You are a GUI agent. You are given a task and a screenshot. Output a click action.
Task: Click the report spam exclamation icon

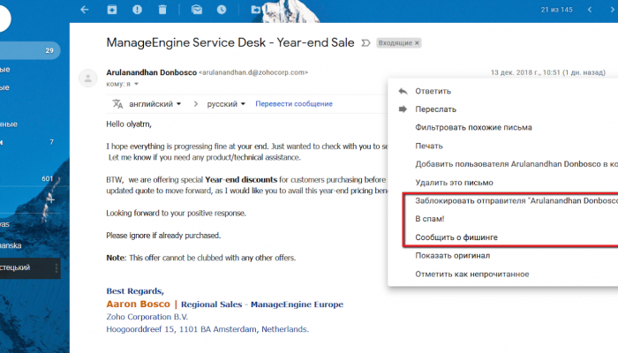tap(137, 10)
